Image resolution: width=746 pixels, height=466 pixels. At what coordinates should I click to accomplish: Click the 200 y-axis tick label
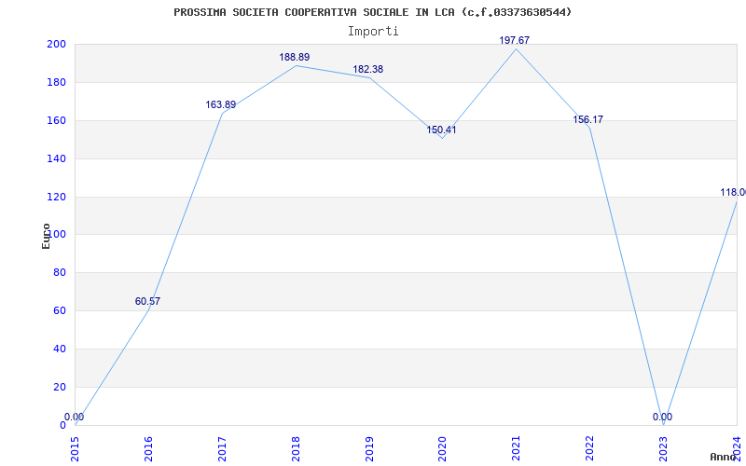pyautogui.click(x=56, y=45)
